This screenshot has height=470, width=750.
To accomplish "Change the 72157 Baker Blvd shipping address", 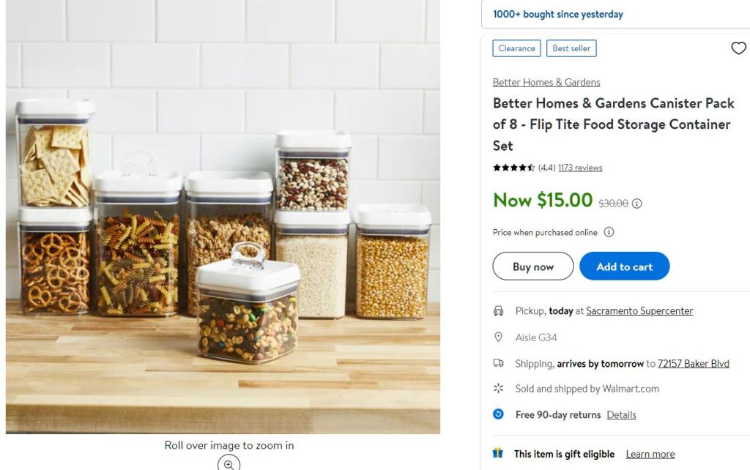I will pos(693,364).
